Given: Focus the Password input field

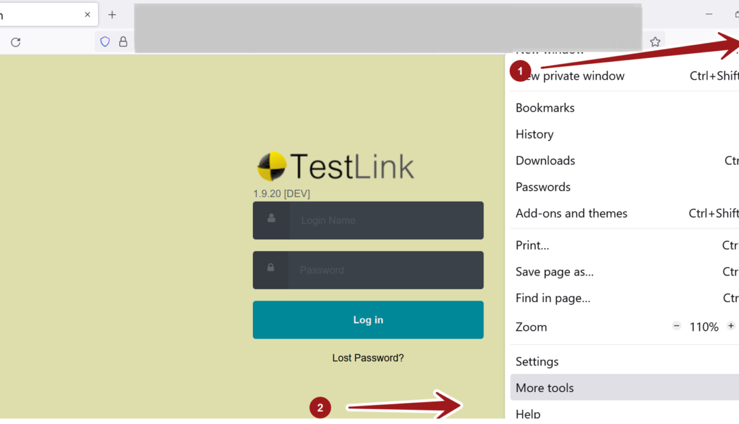Looking at the screenshot, I should pos(387,270).
